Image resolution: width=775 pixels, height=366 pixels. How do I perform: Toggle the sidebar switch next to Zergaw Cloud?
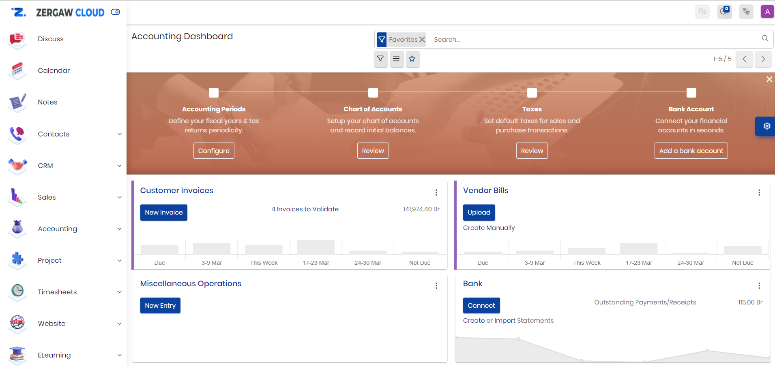pyautogui.click(x=116, y=12)
